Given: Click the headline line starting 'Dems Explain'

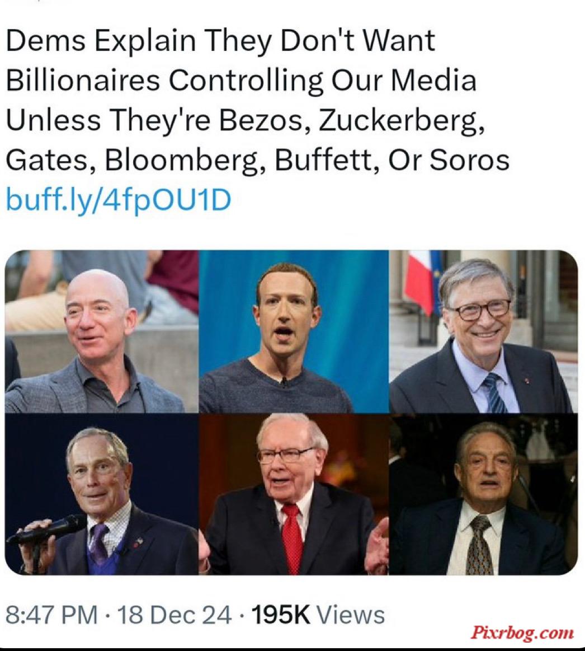Looking at the screenshot, I should coord(220,41).
